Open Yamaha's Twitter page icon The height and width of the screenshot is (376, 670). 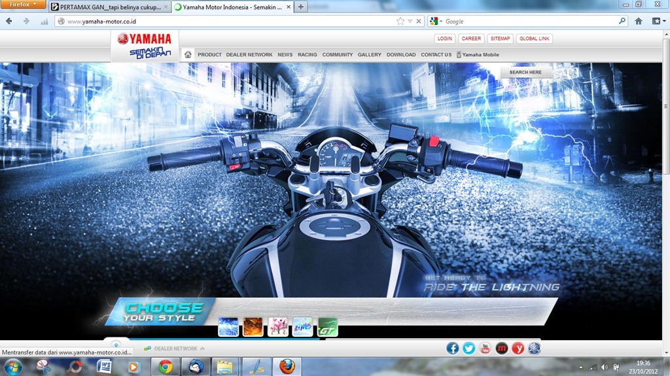pyautogui.click(x=468, y=349)
